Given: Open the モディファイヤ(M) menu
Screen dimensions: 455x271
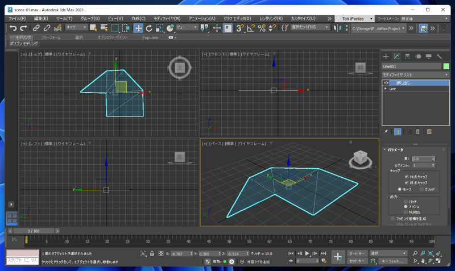Looking at the screenshot, I should [167, 19].
